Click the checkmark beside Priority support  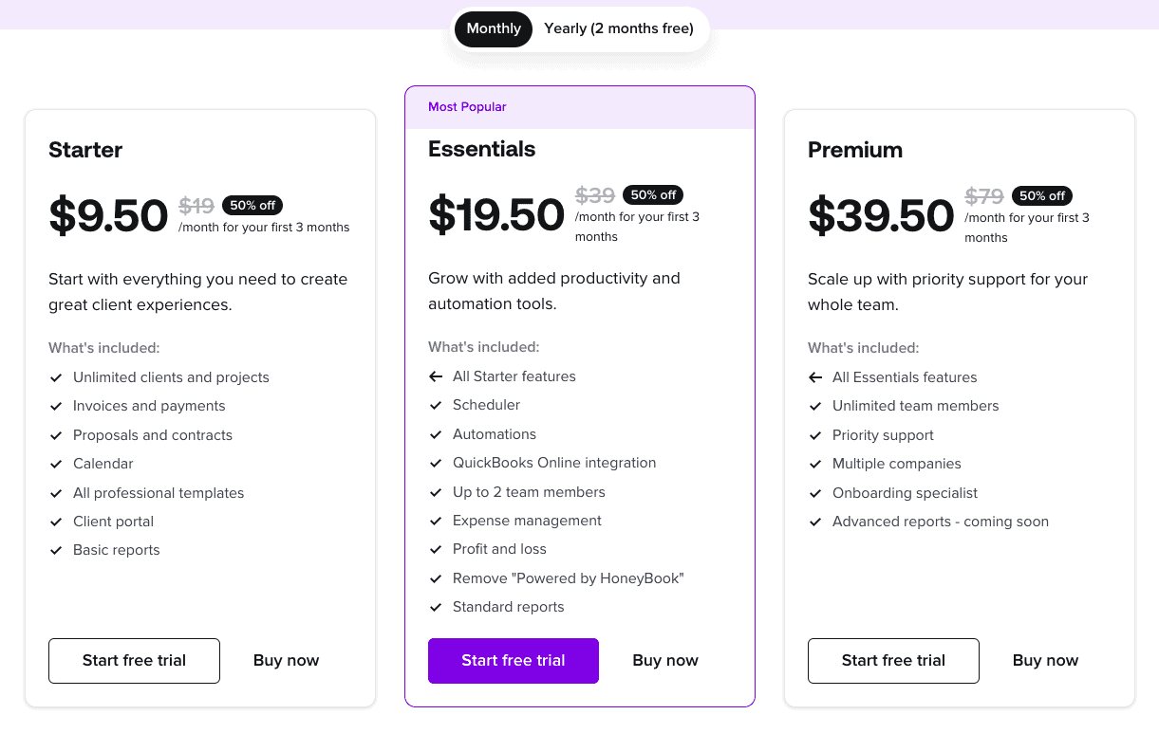[x=815, y=435]
